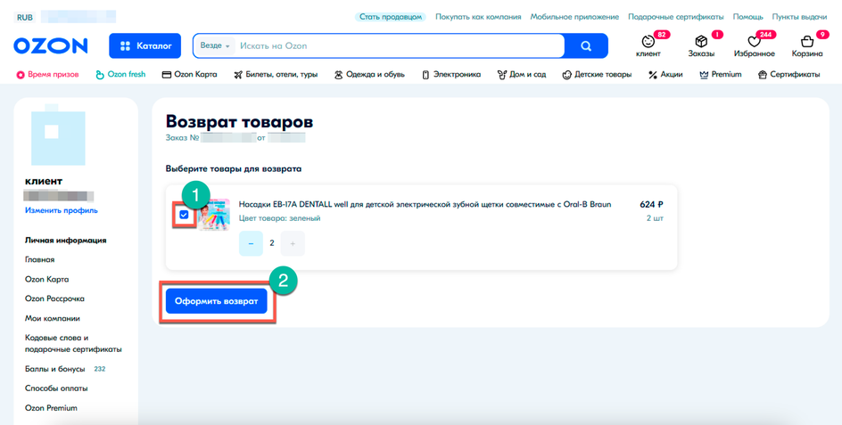Screen dimensions: 842x425
Task: Click the magnifier search button
Action: click(586, 45)
